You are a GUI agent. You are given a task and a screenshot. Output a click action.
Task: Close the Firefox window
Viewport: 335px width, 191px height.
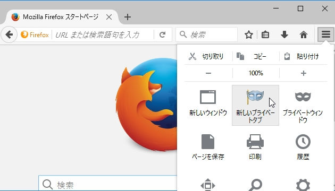point(325,8)
